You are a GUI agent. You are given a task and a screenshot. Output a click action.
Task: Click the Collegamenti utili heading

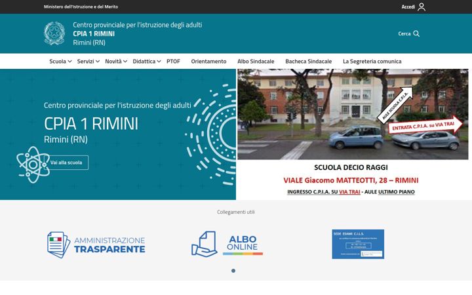coord(236,212)
